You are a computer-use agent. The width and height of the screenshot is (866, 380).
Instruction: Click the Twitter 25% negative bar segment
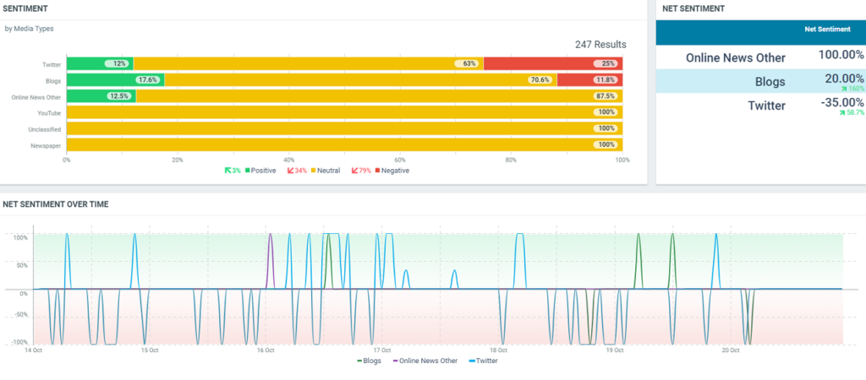553,64
